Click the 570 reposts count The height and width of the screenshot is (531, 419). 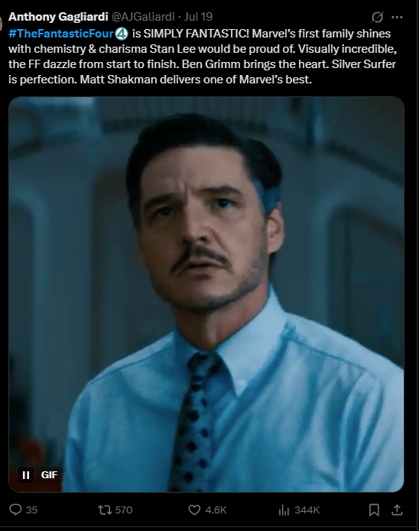[x=124, y=510]
